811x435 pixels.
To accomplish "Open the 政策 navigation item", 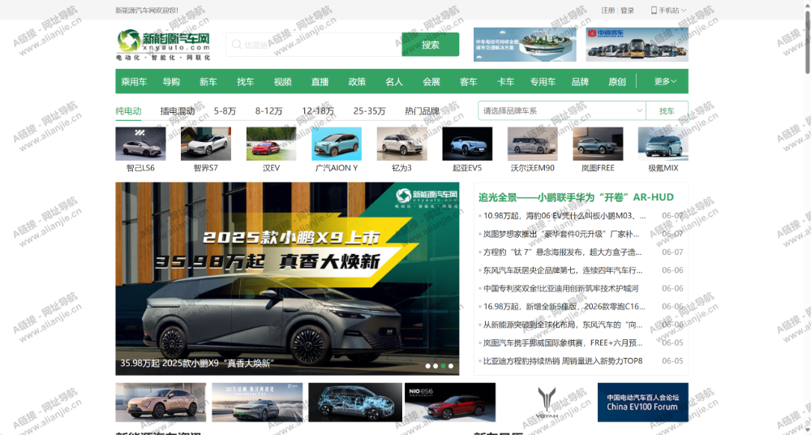I will coord(357,81).
